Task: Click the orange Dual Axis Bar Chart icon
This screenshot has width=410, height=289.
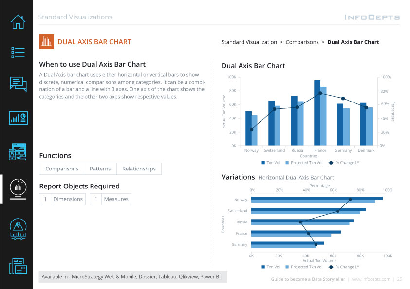Action: pyautogui.click(x=46, y=42)
